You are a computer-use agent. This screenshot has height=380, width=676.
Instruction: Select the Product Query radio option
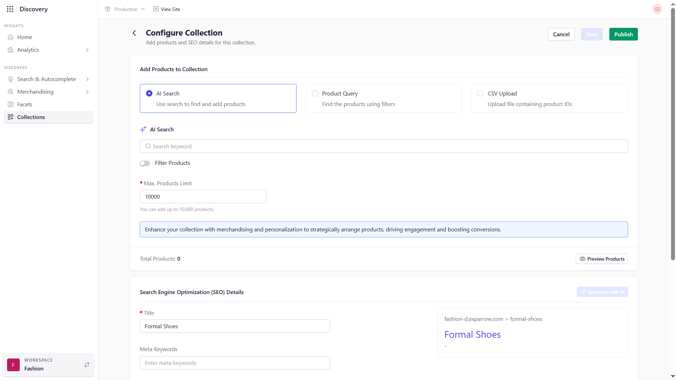tap(315, 94)
